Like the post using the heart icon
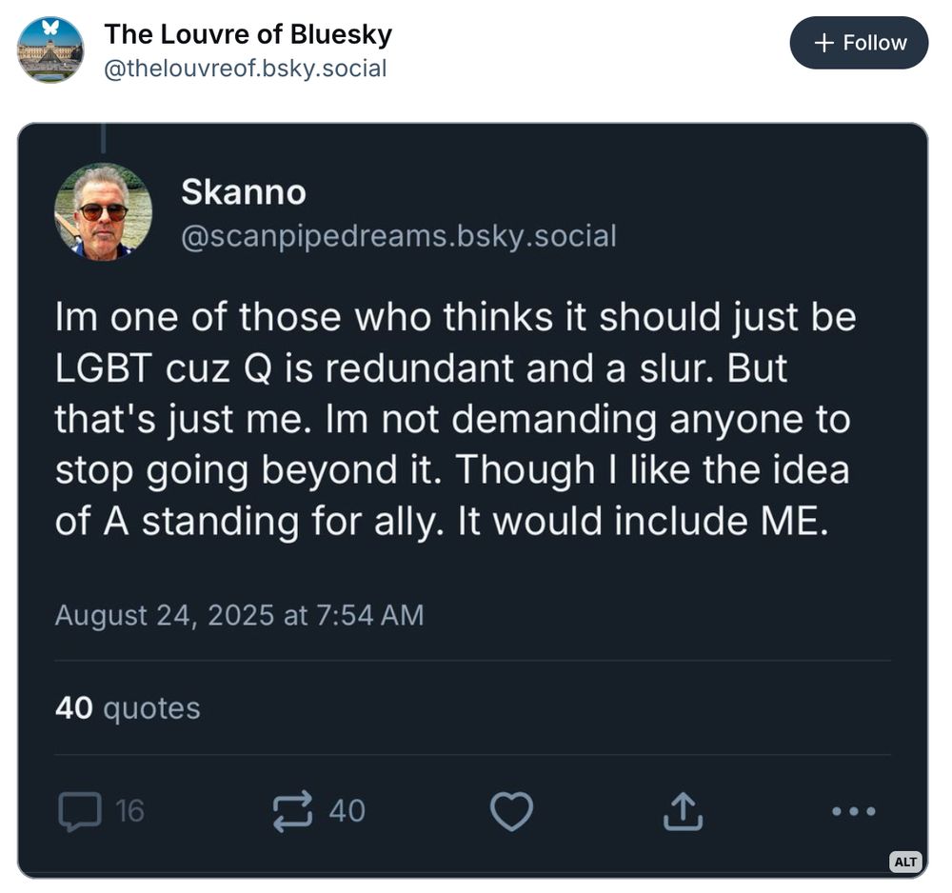952x893 pixels. (x=511, y=810)
